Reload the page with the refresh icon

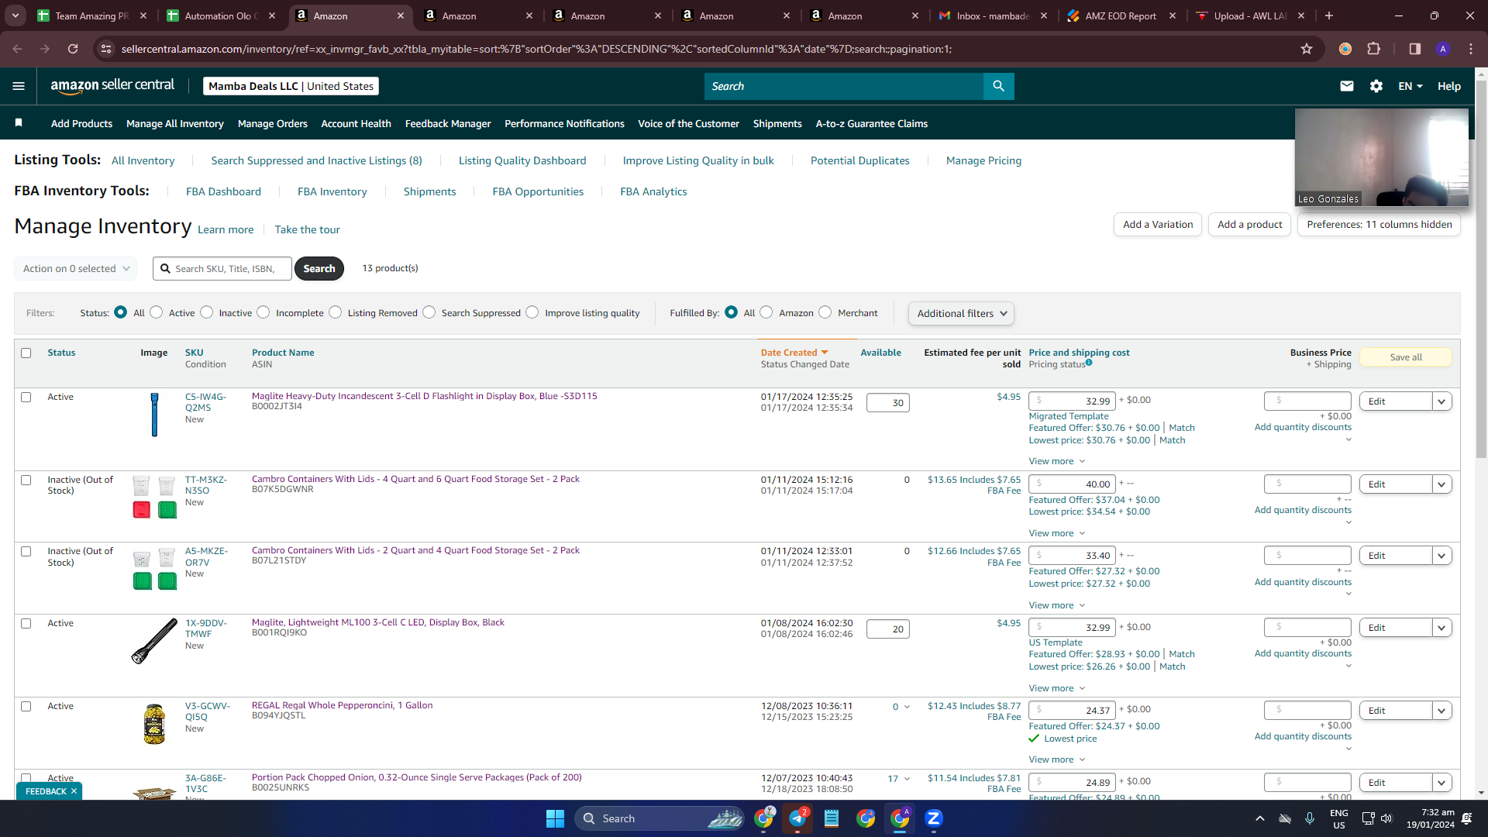pyautogui.click(x=73, y=49)
